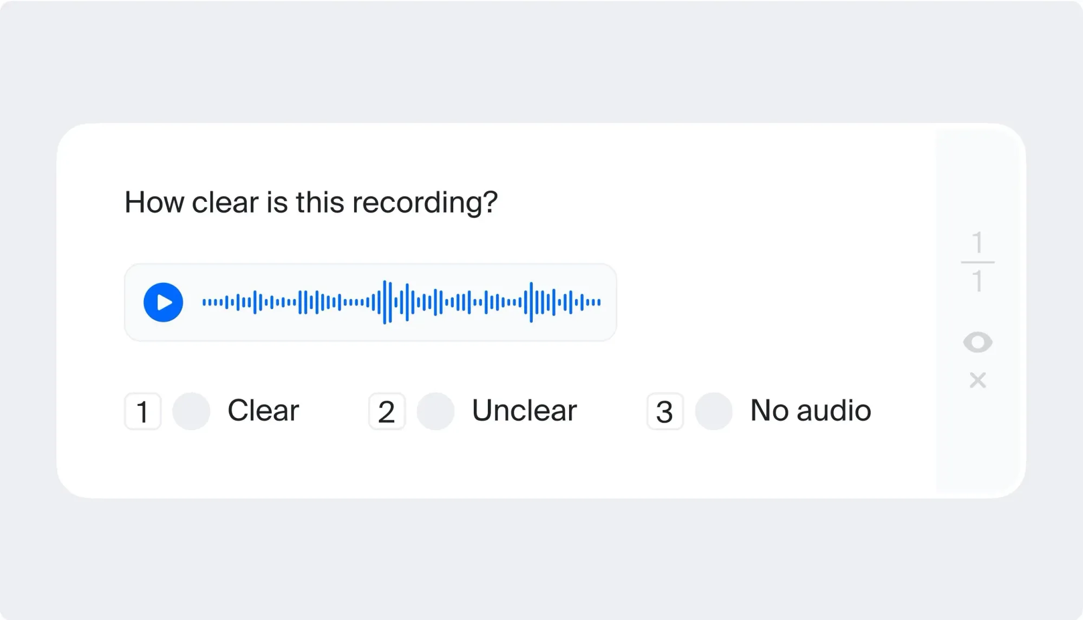Viewport: 1083px width, 620px height.
Task: Click the X dismiss icon in sidebar
Action: point(979,381)
